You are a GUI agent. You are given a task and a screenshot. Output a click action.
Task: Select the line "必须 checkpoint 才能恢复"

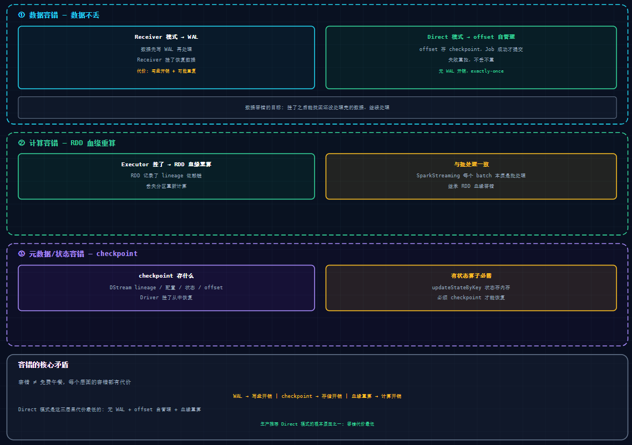pyautogui.click(x=471, y=298)
